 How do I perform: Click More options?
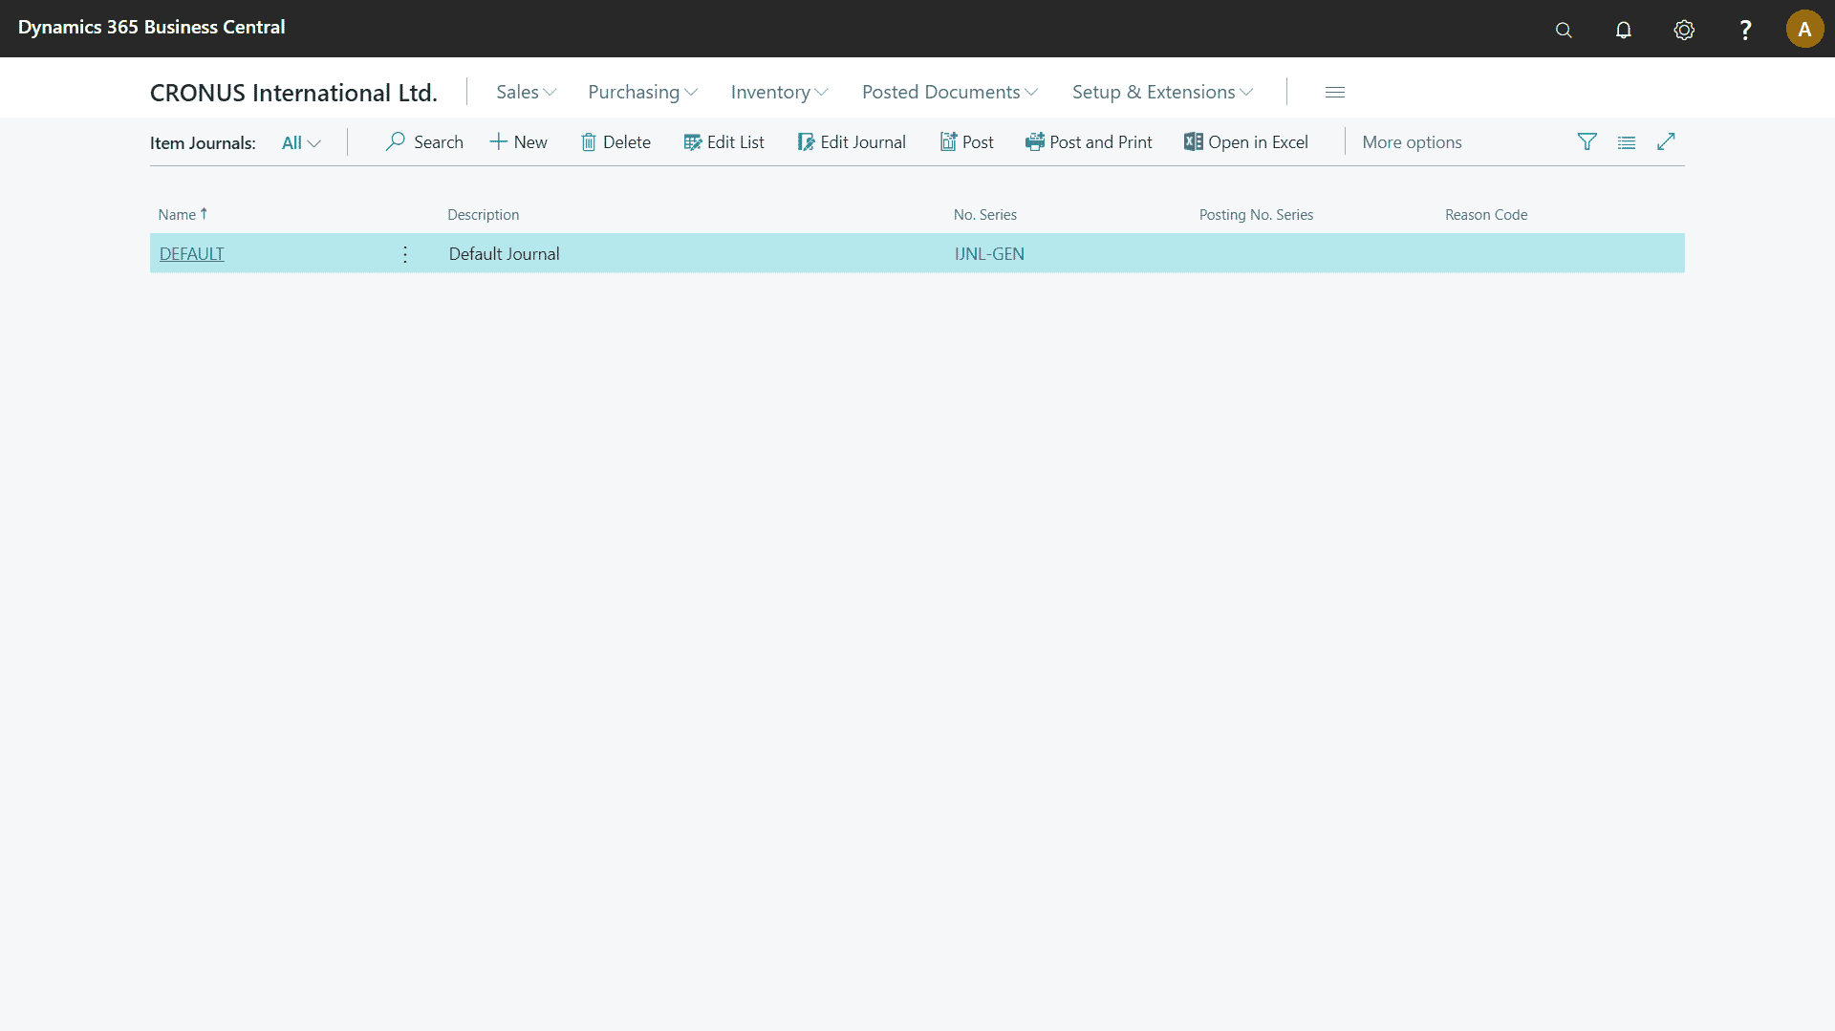pos(1412,142)
